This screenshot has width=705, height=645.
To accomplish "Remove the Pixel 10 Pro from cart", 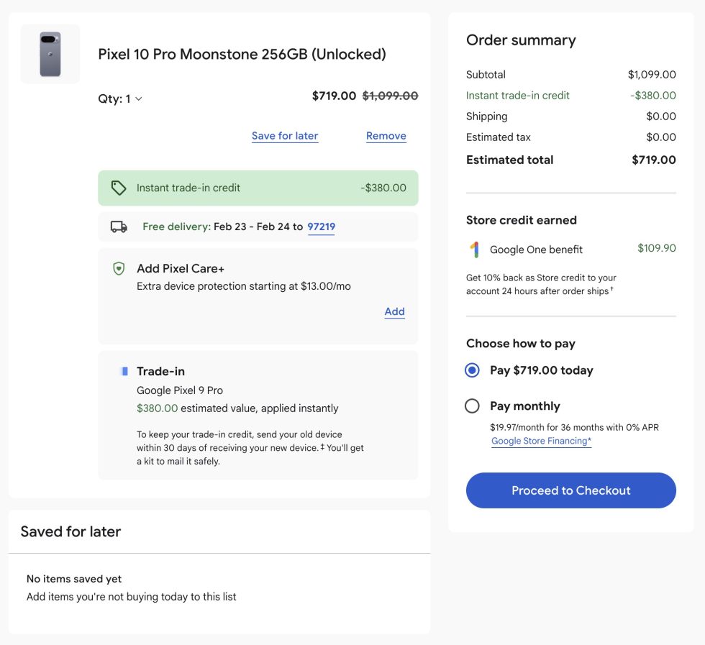I will click(x=386, y=135).
